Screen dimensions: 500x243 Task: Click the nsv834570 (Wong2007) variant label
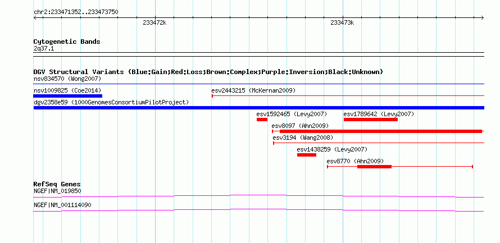coord(67,79)
